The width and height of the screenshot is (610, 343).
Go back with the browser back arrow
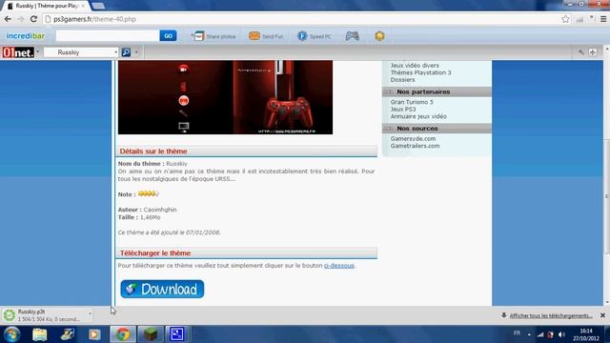(8, 19)
